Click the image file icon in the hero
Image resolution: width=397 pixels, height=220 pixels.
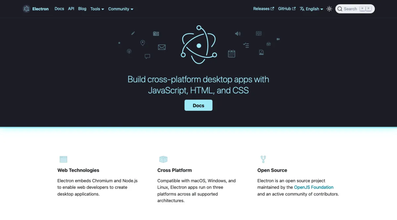click(261, 52)
